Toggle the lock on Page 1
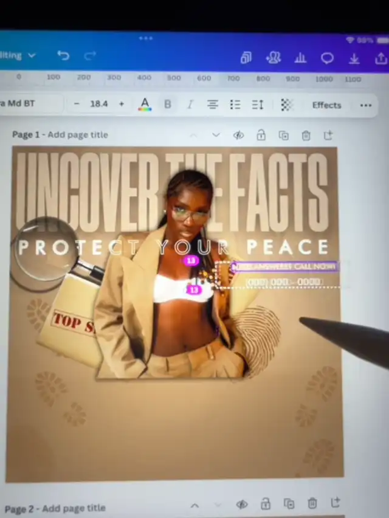The width and height of the screenshot is (389, 518). [x=261, y=135]
